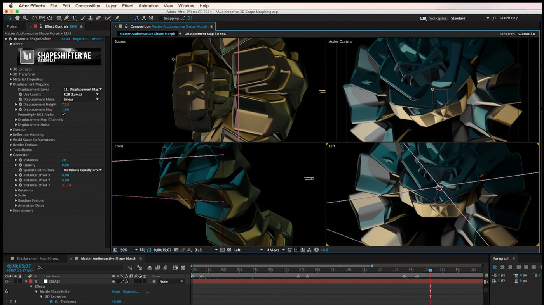Select the Hand tool

coord(17,18)
